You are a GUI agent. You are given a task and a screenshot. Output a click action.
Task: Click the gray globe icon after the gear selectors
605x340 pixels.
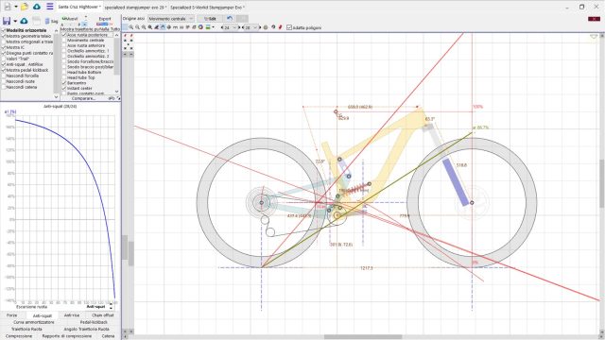click(x=266, y=27)
